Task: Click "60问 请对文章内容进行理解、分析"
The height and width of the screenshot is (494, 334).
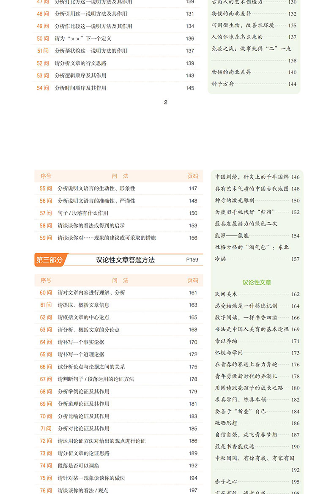Action: point(118,293)
